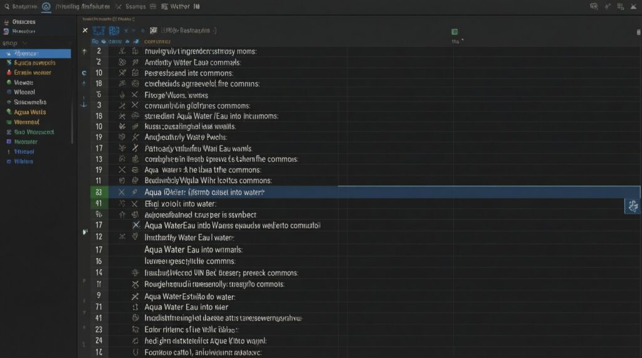Click the white X icon above the list
The image size is (642, 358).
click(x=85, y=30)
